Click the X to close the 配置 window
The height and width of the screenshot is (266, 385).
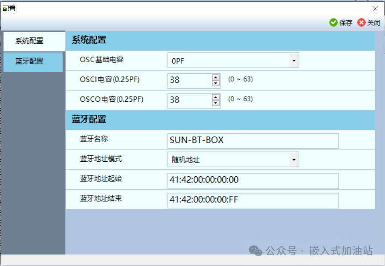click(x=375, y=9)
